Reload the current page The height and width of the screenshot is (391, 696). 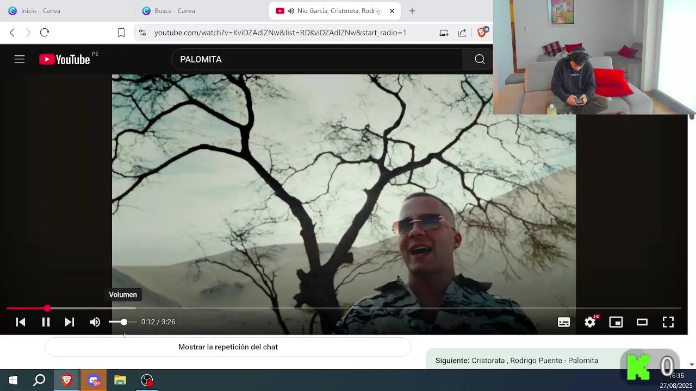click(x=45, y=33)
